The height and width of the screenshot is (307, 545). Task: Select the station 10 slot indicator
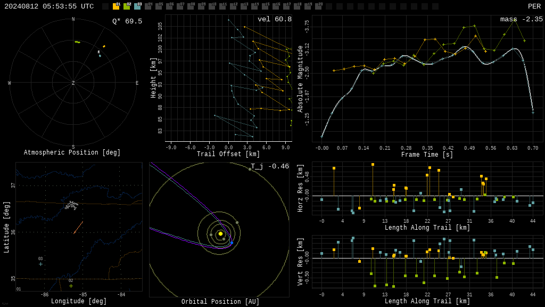pos(212,6)
